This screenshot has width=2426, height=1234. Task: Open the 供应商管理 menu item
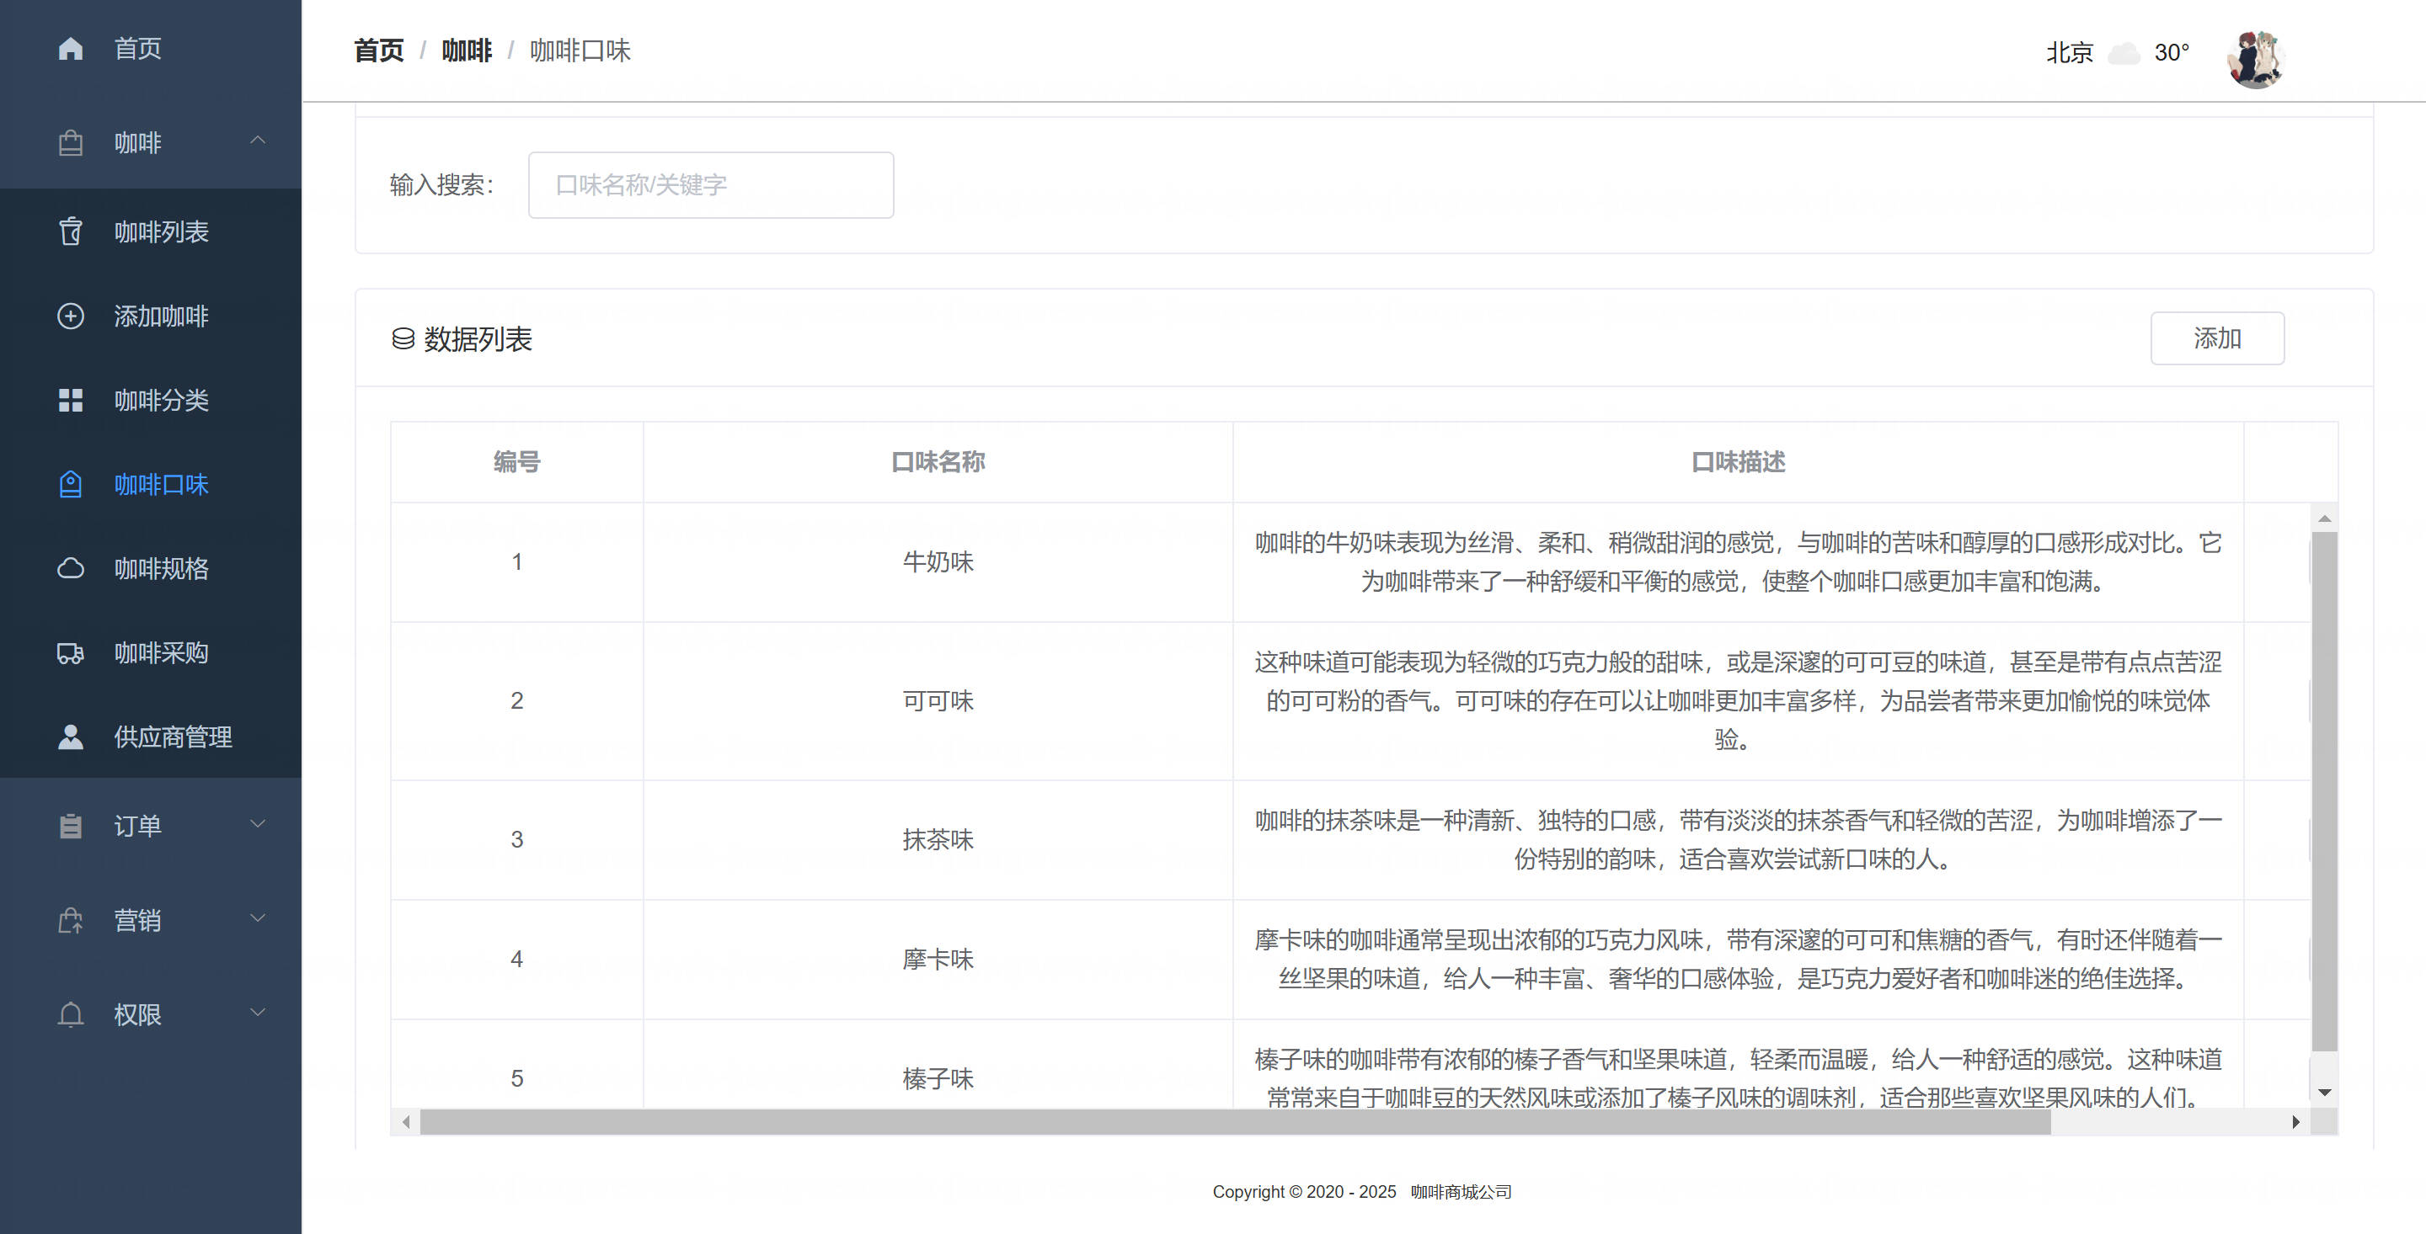[x=151, y=737]
